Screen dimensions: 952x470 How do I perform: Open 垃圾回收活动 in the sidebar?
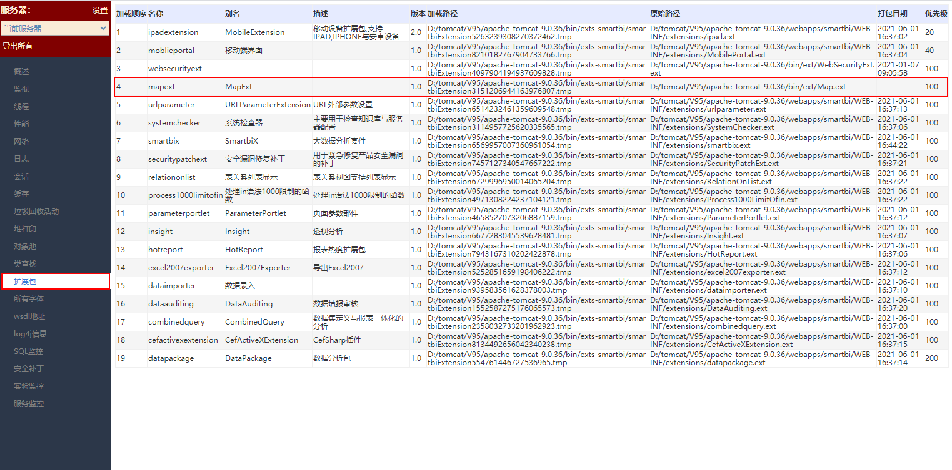[36, 212]
